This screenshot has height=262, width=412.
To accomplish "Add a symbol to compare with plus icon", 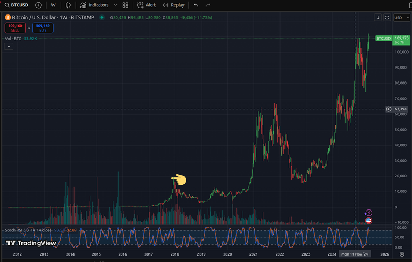I will [39, 5].
